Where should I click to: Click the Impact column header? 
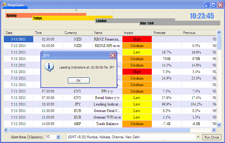pyautogui.click(x=137, y=33)
